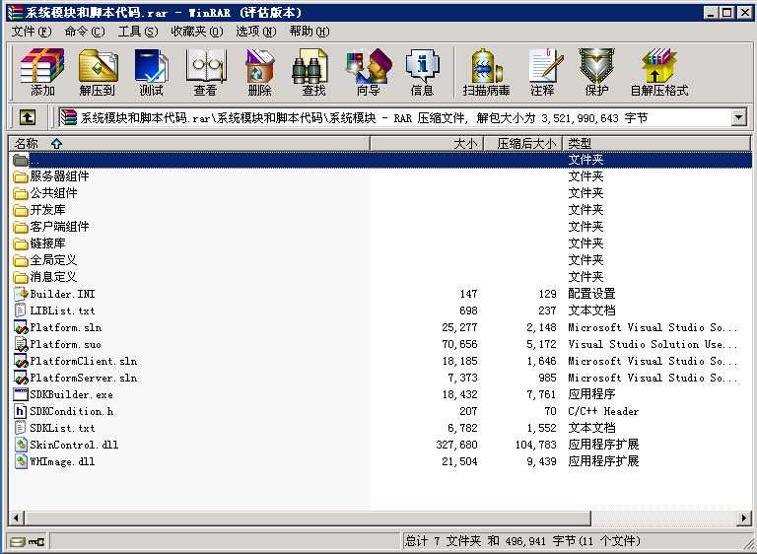
Task: Select the LIBList.txt file icon
Action: 21,311
